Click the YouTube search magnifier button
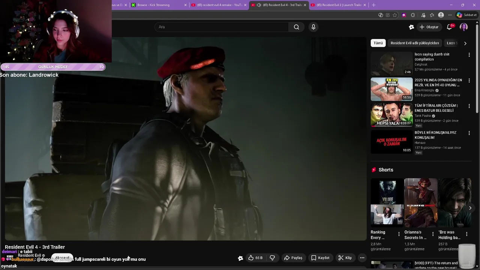This screenshot has width=480, height=270. (x=296, y=27)
